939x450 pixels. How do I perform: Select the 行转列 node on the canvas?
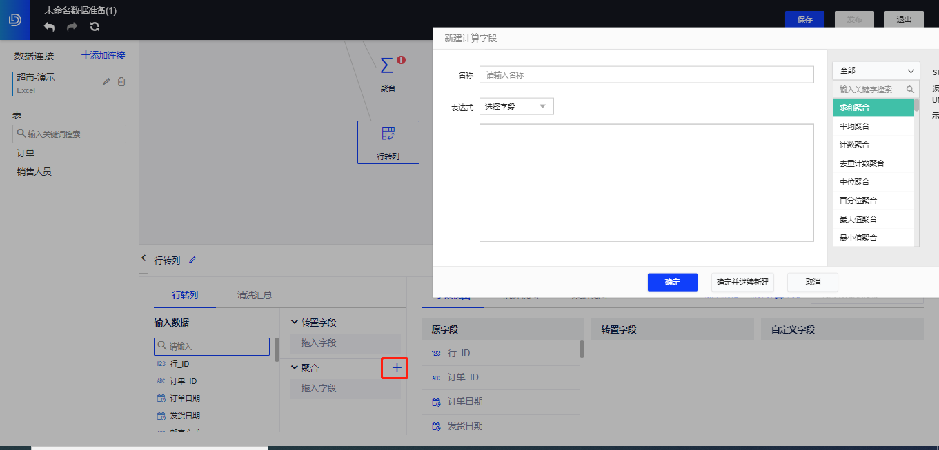click(388, 142)
